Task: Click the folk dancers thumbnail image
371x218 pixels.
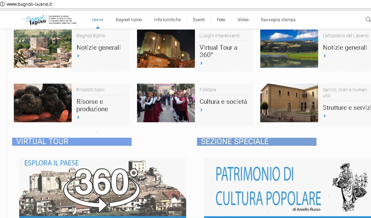Action: pyautogui.click(x=166, y=103)
